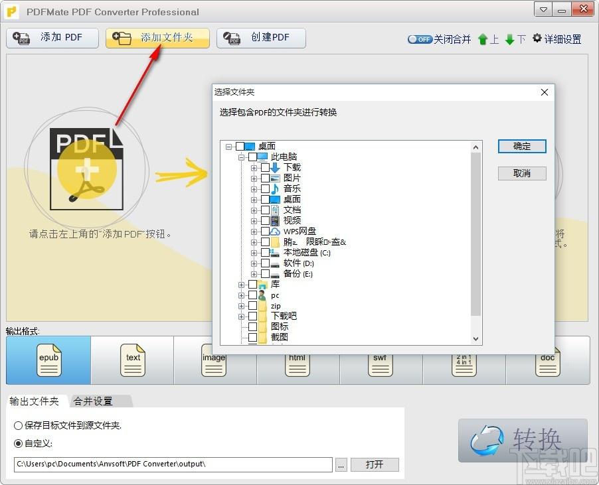Screen dimensions: 599x485
Task: Expand the 库 tree node
Action: coord(241,285)
